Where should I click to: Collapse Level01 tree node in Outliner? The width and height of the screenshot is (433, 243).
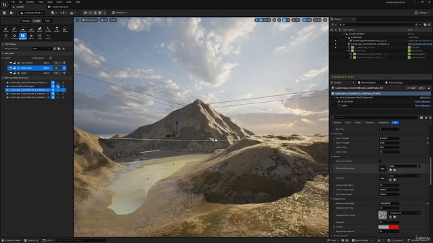coord(344,34)
